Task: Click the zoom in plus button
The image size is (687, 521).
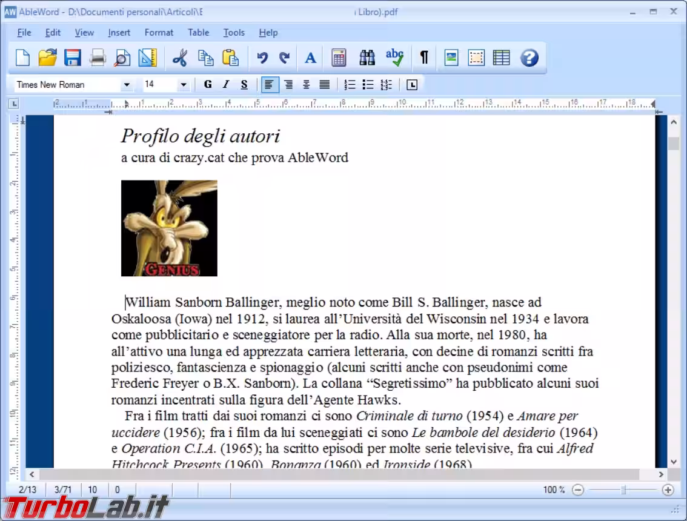Action: [x=668, y=490]
